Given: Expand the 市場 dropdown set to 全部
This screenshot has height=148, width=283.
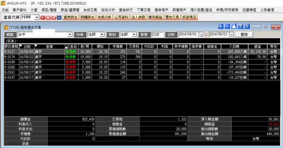Looking at the screenshot, I should click(x=102, y=34).
